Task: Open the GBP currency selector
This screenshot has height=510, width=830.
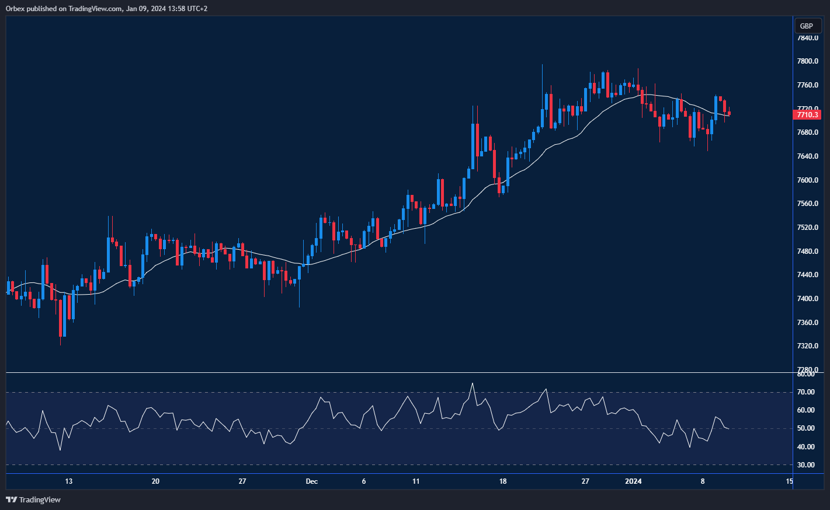Action: [x=806, y=26]
